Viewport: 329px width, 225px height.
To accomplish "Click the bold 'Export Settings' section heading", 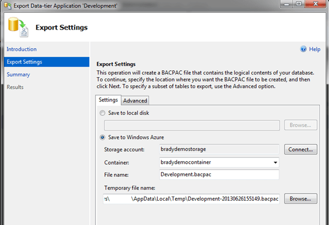I will [x=116, y=64].
